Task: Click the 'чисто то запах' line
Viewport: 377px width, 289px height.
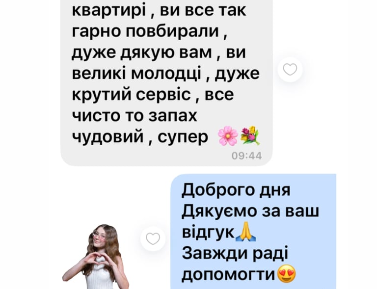Action: point(135,116)
